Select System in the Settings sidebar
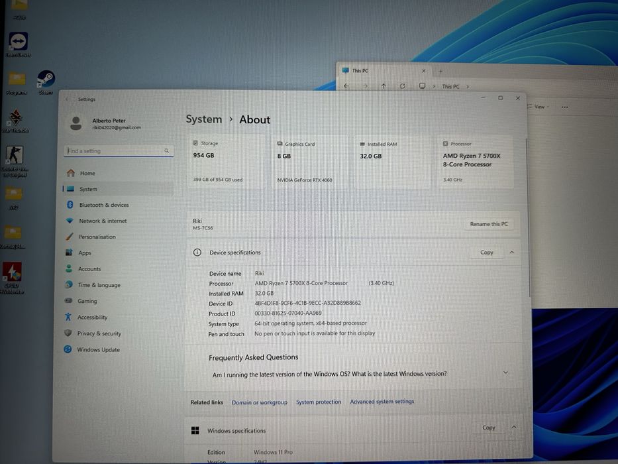618x464 pixels. tap(118, 189)
